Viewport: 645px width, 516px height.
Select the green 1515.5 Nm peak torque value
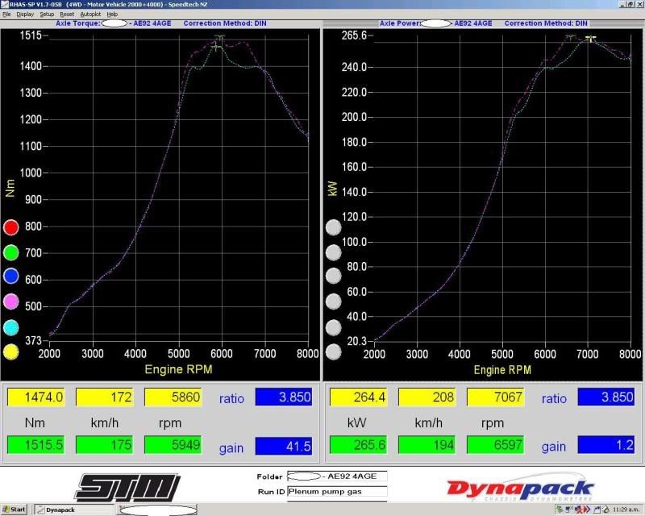pyautogui.click(x=35, y=445)
